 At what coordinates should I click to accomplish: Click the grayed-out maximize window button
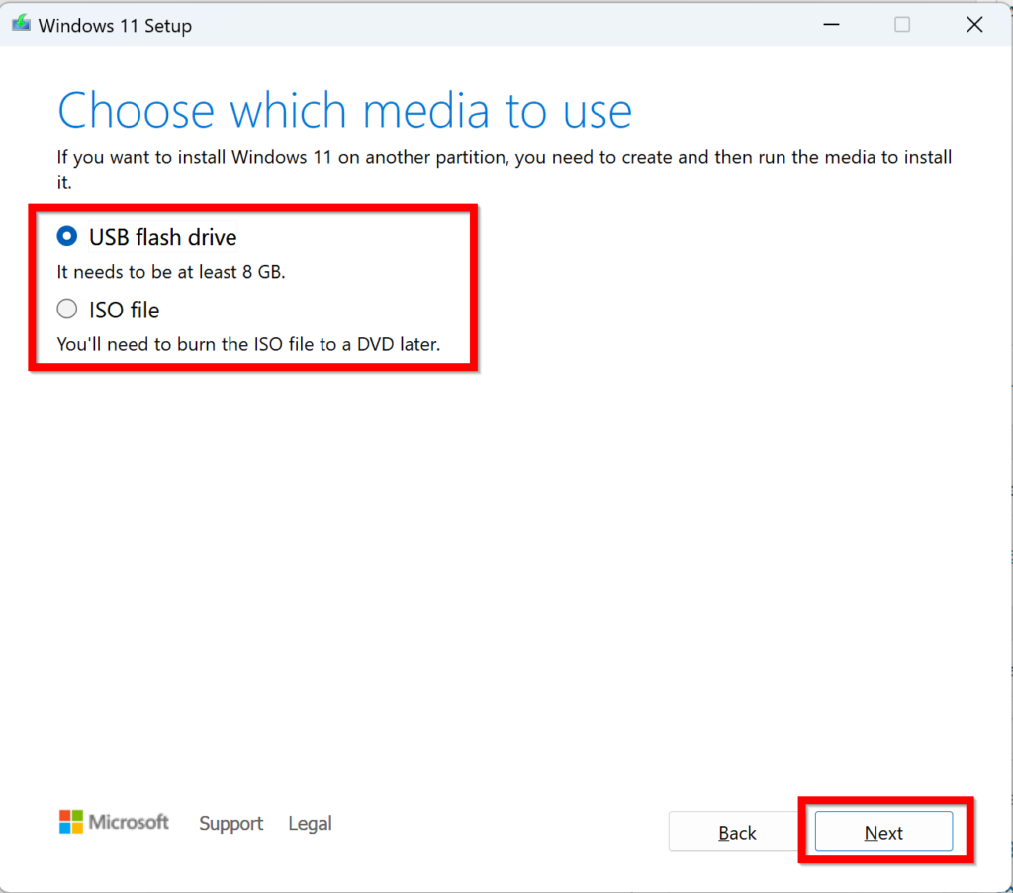coord(902,25)
